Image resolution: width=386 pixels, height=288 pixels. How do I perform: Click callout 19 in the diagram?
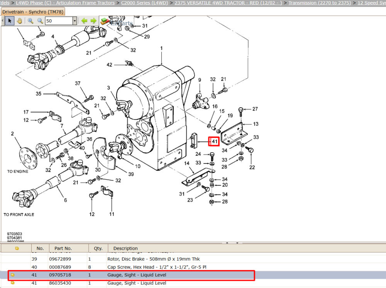coord(230,115)
